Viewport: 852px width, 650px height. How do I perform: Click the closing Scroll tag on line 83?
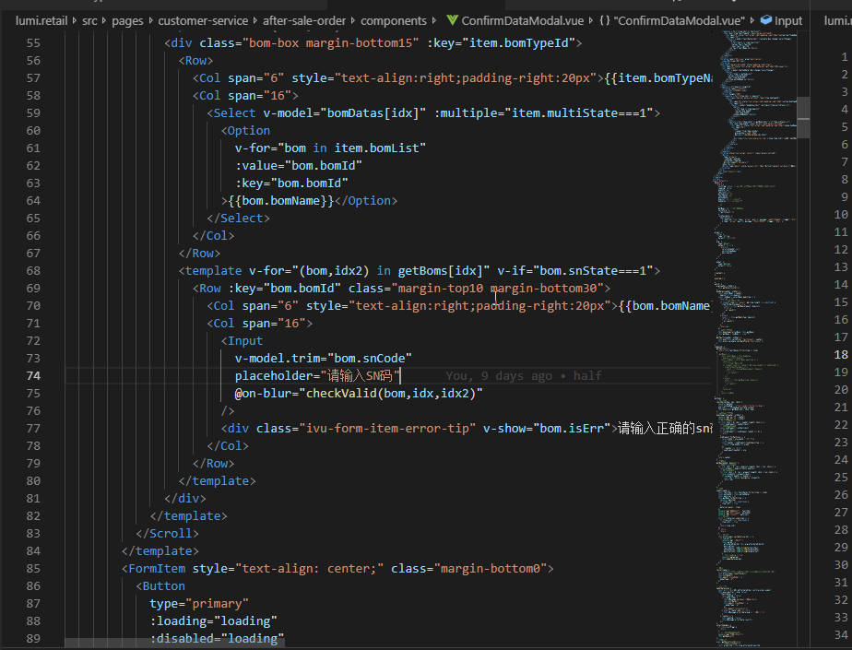(x=168, y=534)
